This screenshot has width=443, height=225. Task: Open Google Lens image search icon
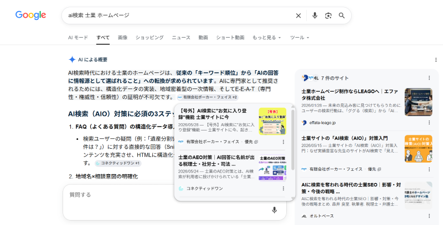point(328,16)
